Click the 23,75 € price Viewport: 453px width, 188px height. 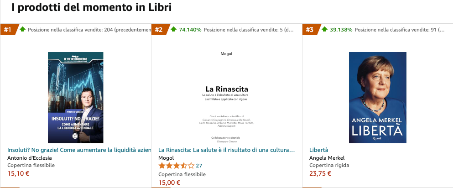coord(320,173)
